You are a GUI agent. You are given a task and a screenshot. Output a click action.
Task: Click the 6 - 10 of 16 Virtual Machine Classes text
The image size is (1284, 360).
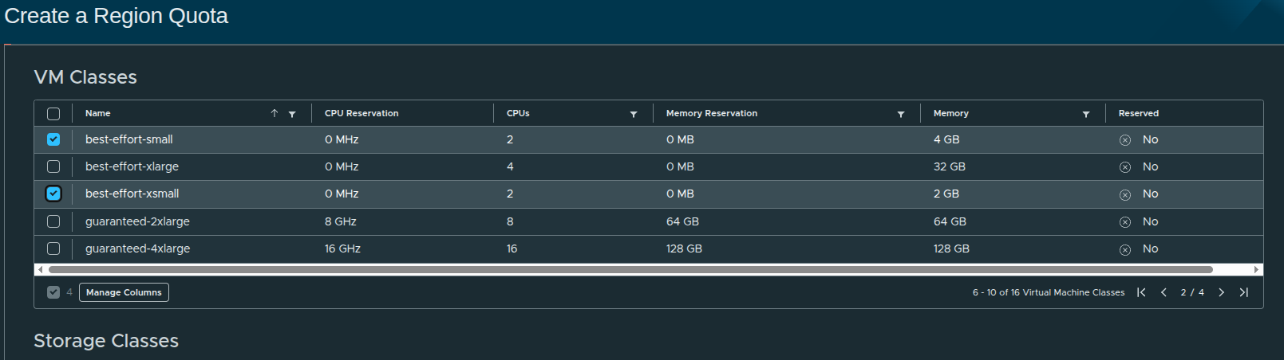[x=1049, y=292]
